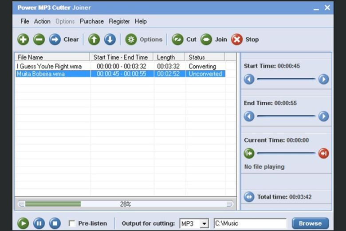
Task: Click the 00:00:00 - 00:03:32 time cell
Action: pos(122,66)
